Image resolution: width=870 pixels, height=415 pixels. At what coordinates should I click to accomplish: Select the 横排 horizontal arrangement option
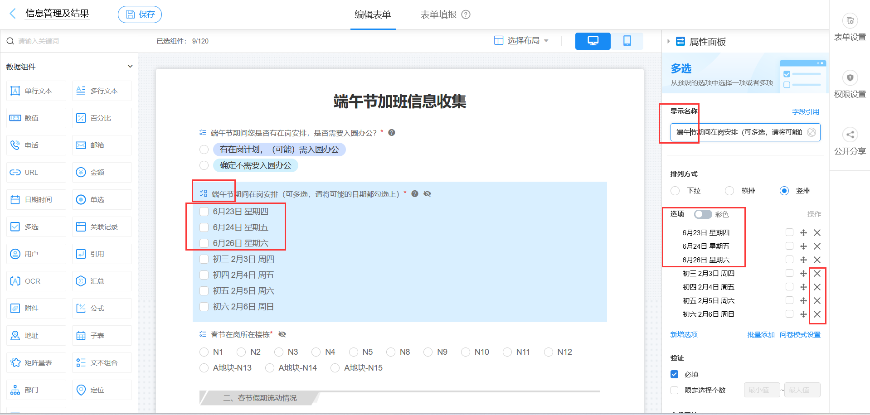729,191
